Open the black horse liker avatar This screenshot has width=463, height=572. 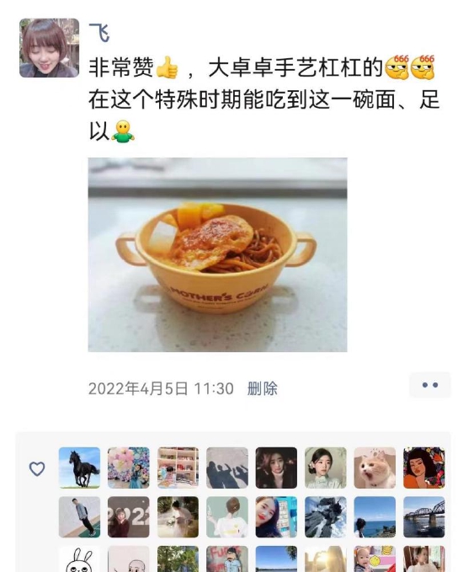point(79,468)
